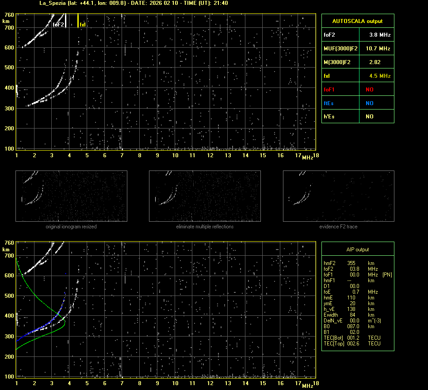This screenshot has height=390, width=428.
Task: Open the "evidence F2 trace" thumbnail
Action: 338,196
